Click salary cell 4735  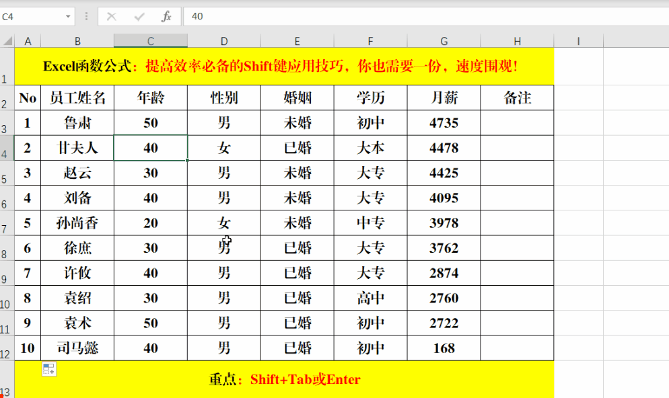[444, 123]
